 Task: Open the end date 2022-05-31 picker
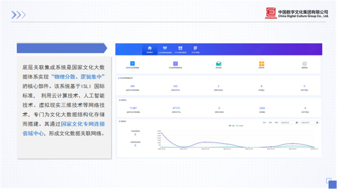point(310,123)
